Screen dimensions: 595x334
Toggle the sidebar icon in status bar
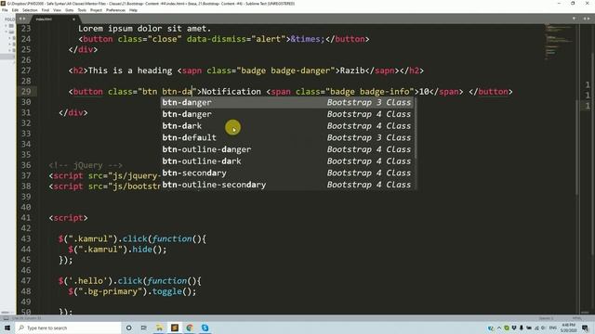tap(6, 318)
